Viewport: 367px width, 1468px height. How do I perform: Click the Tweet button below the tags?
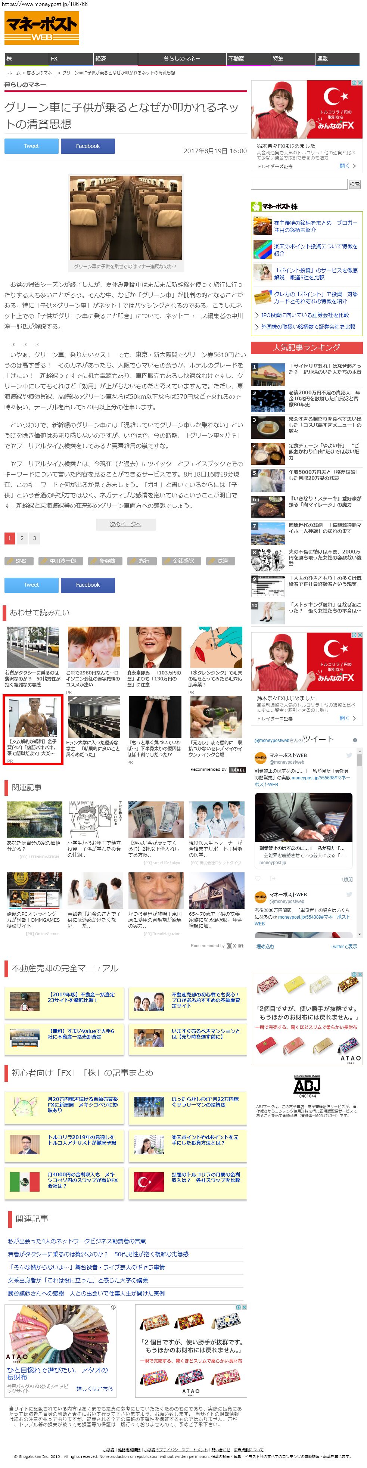point(31,585)
